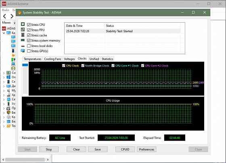Click the Stress FPU icon

tap(23, 30)
